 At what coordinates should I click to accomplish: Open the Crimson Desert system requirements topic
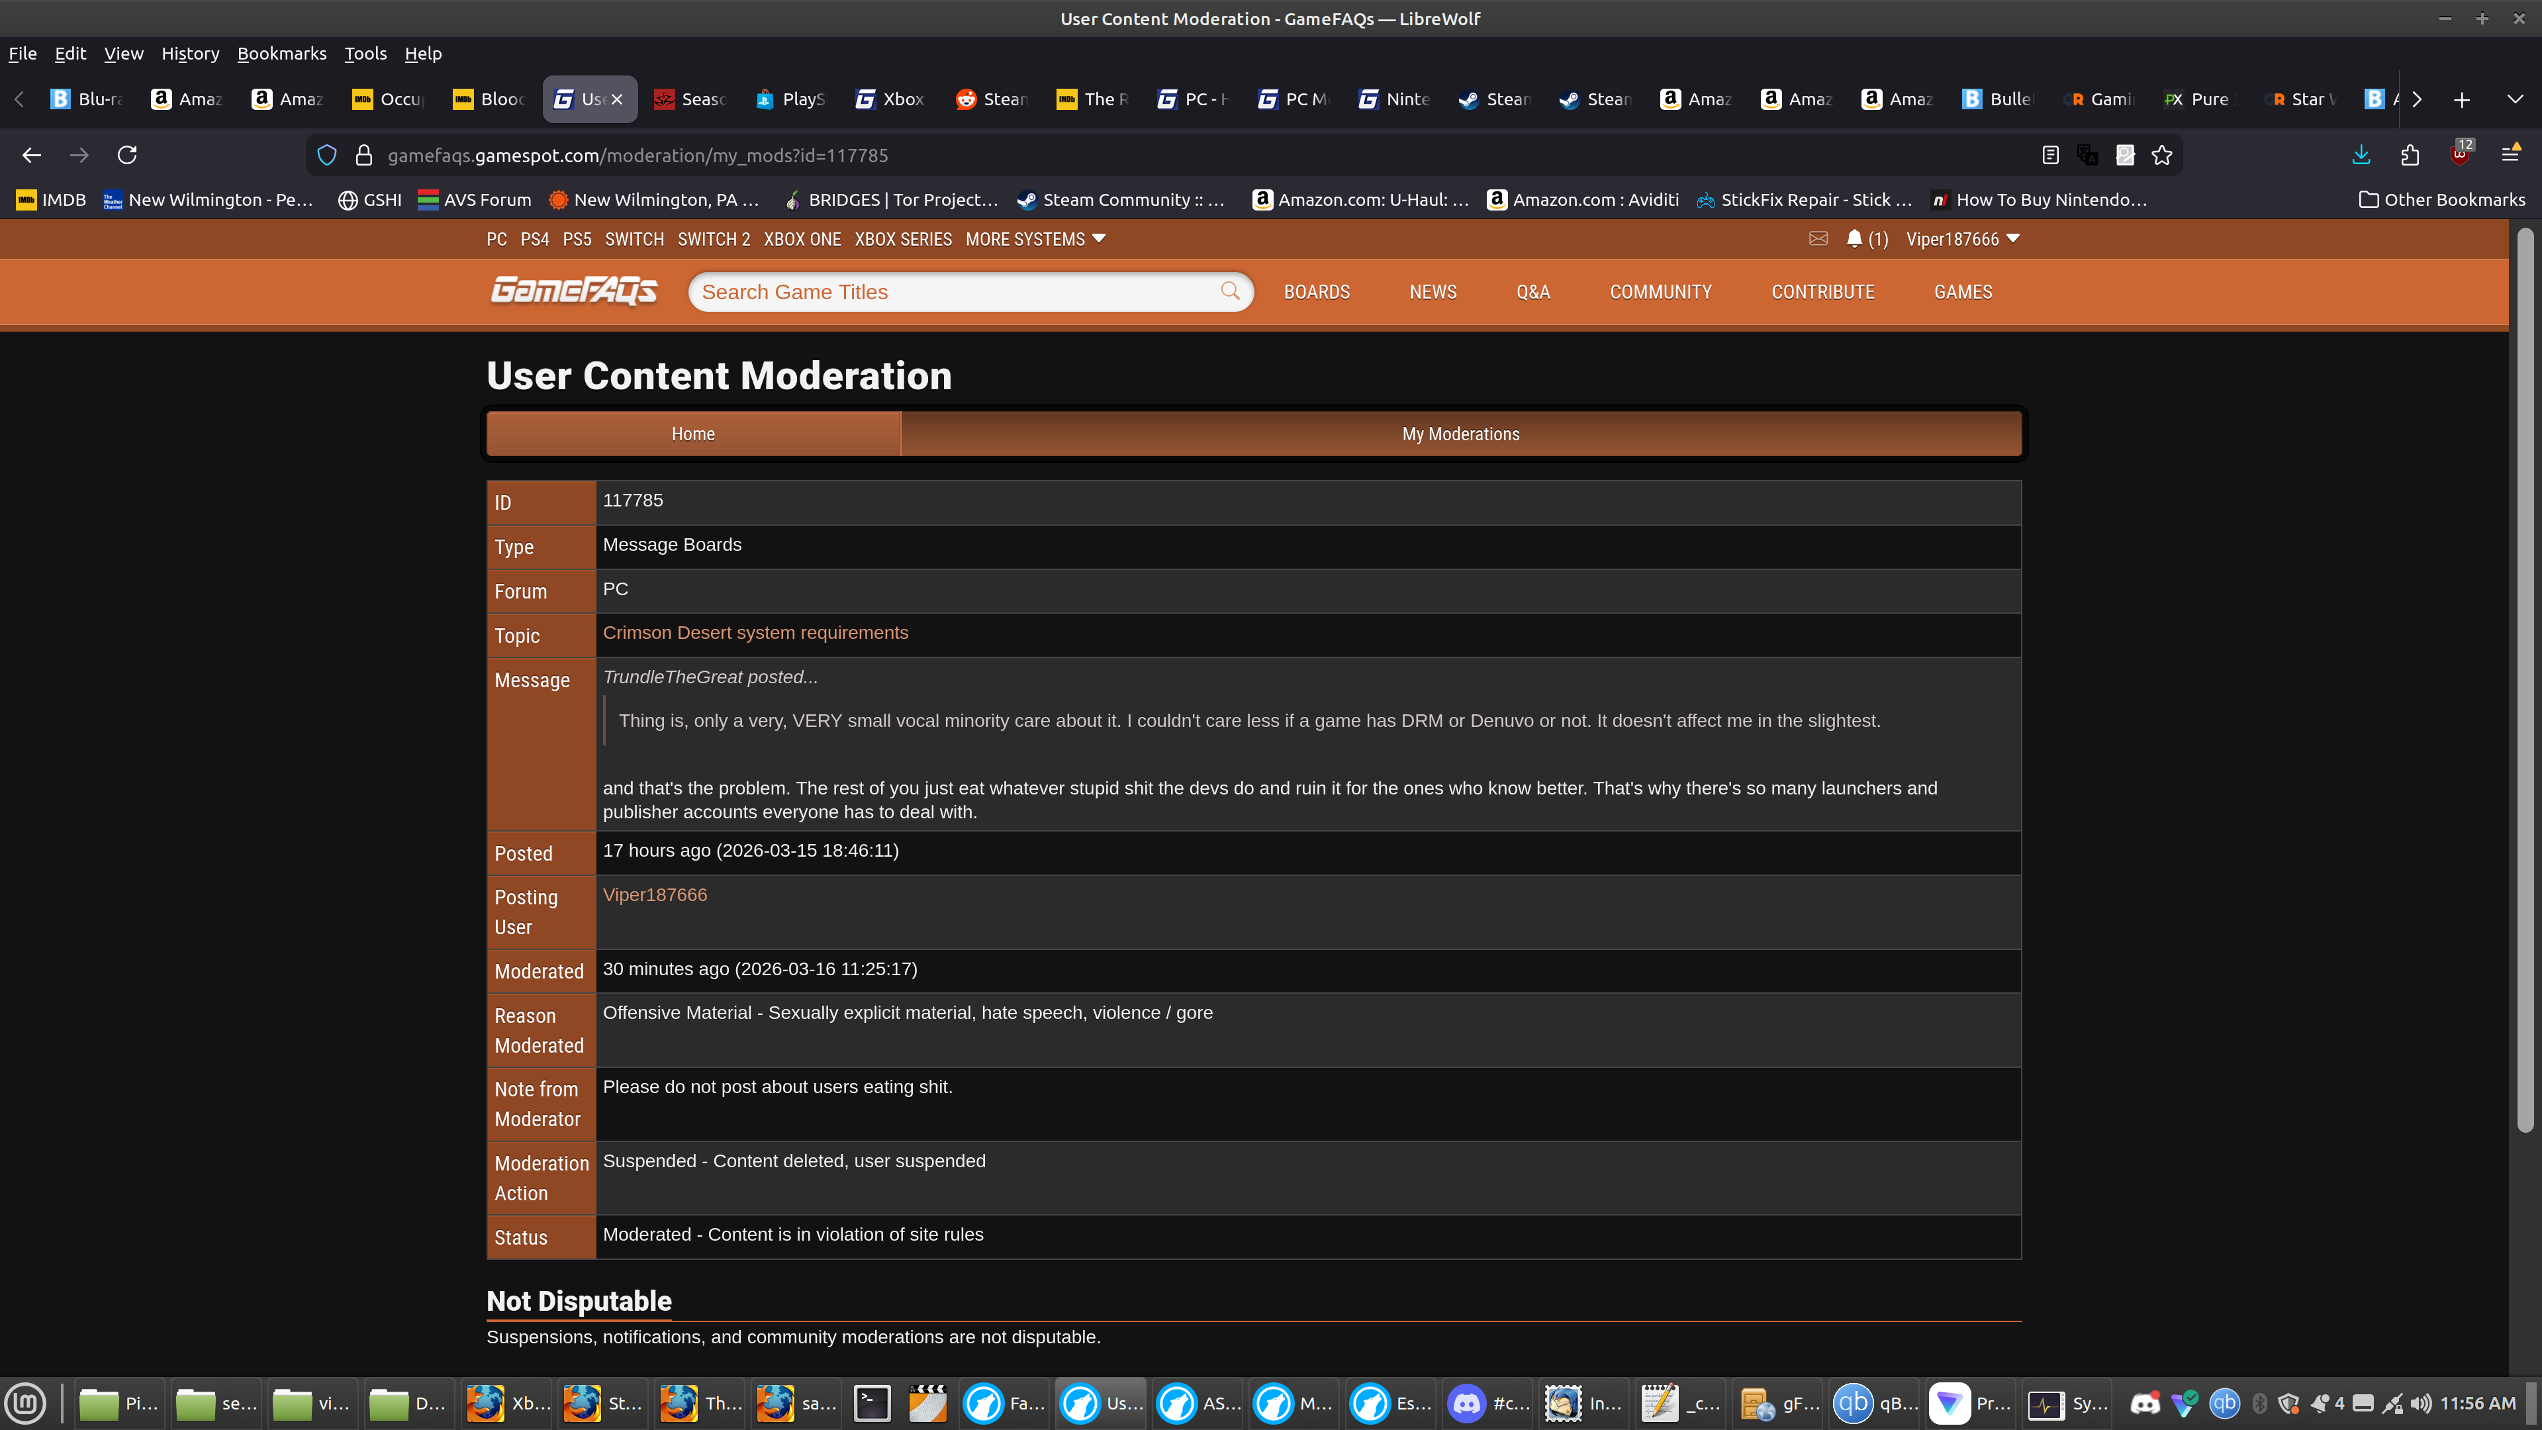(x=755, y=633)
